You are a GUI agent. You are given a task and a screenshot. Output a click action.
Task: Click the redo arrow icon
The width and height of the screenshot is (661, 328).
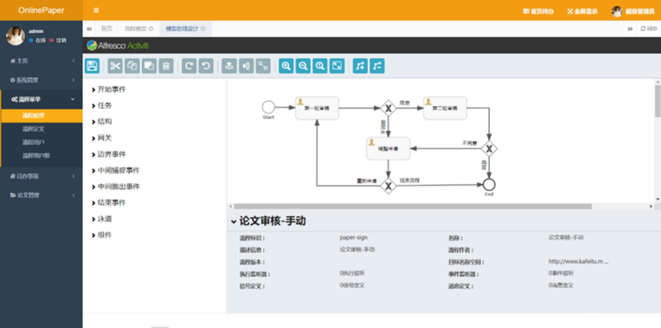point(189,66)
